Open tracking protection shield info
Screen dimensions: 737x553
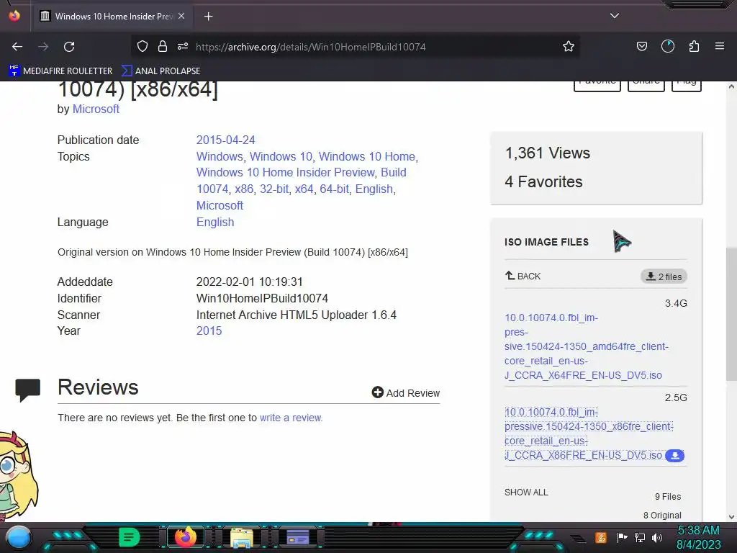143,46
